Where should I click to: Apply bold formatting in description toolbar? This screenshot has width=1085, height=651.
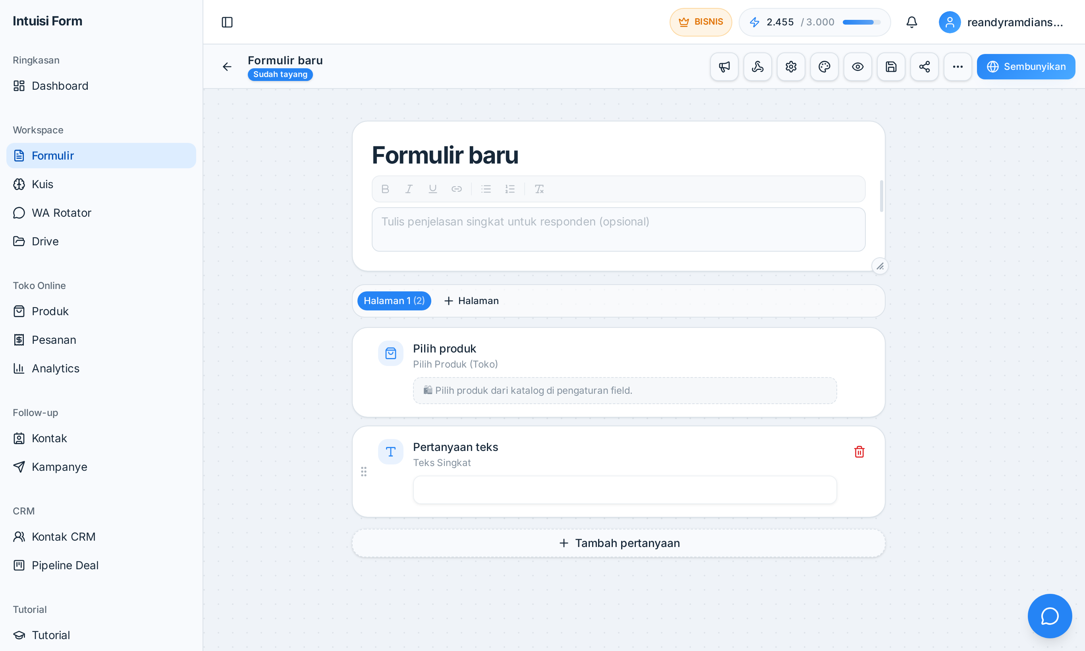(x=385, y=189)
